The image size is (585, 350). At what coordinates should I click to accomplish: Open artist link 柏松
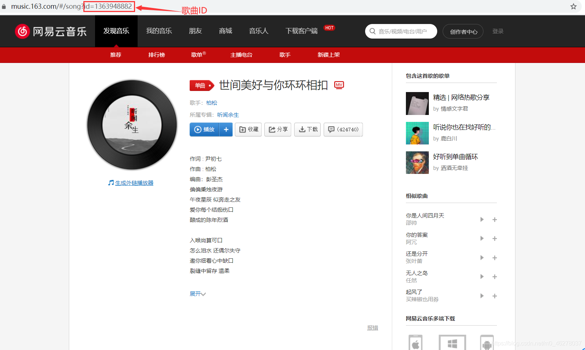point(212,103)
